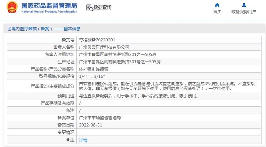Click the 预期用途 row label
The height and width of the screenshot is (147, 266).
66,96
